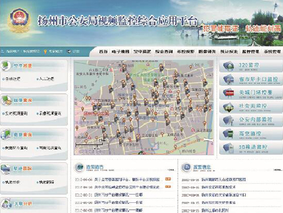Open the 录像视频查询 link under 图像查询
Viewport: 283px width, 213px height.
(50, 114)
